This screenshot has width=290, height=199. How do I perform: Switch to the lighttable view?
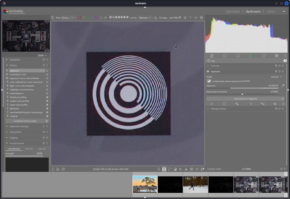233,11
